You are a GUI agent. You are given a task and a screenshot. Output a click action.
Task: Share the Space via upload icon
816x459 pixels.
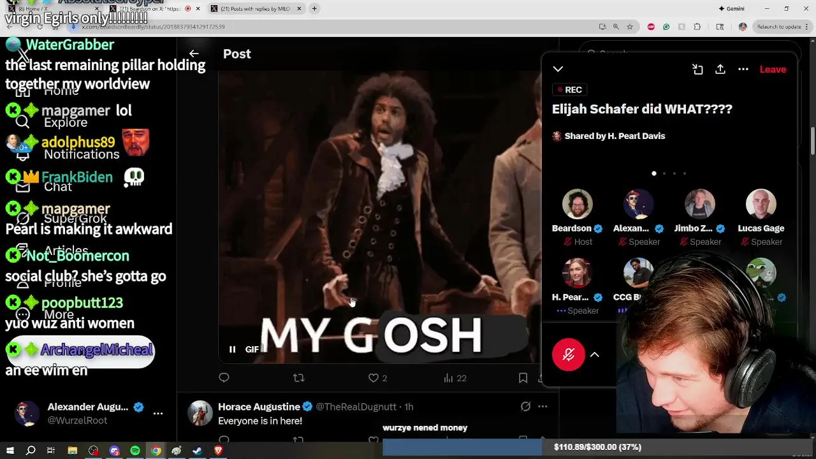[720, 69]
